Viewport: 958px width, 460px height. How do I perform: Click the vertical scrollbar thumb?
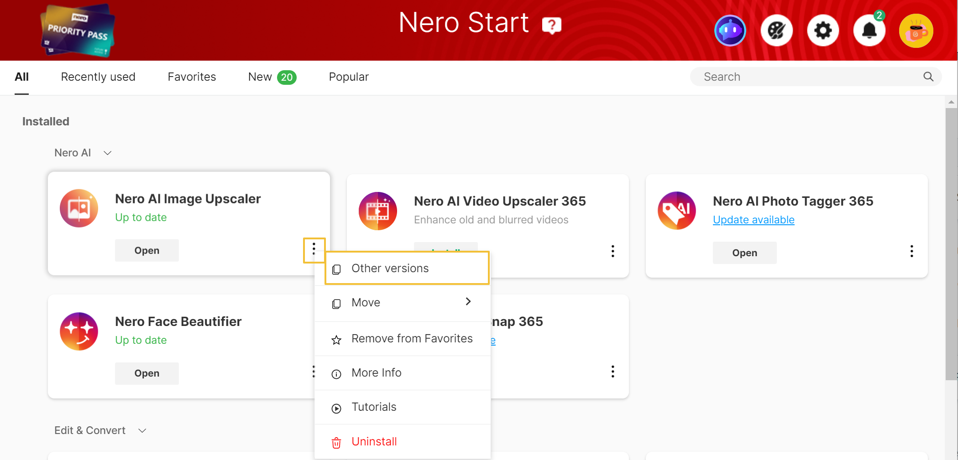click(951, 244)
